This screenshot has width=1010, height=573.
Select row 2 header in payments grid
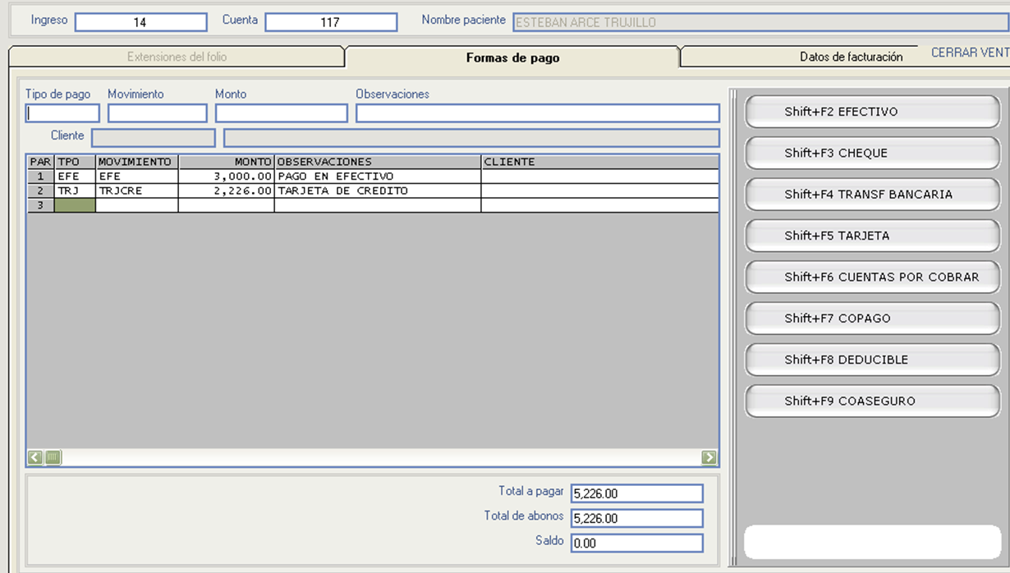(40, 190)
